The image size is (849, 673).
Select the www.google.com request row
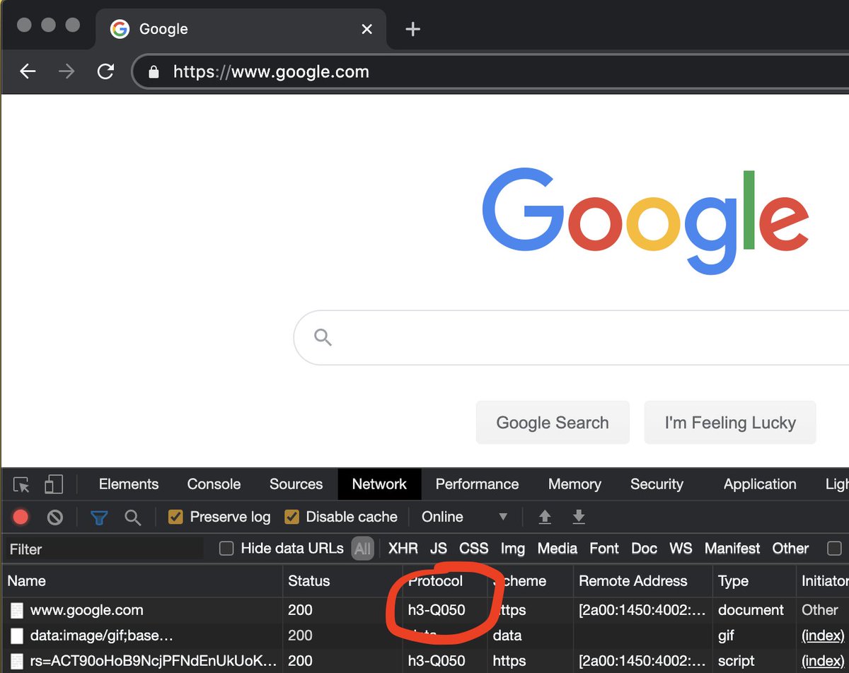[424, 609]
